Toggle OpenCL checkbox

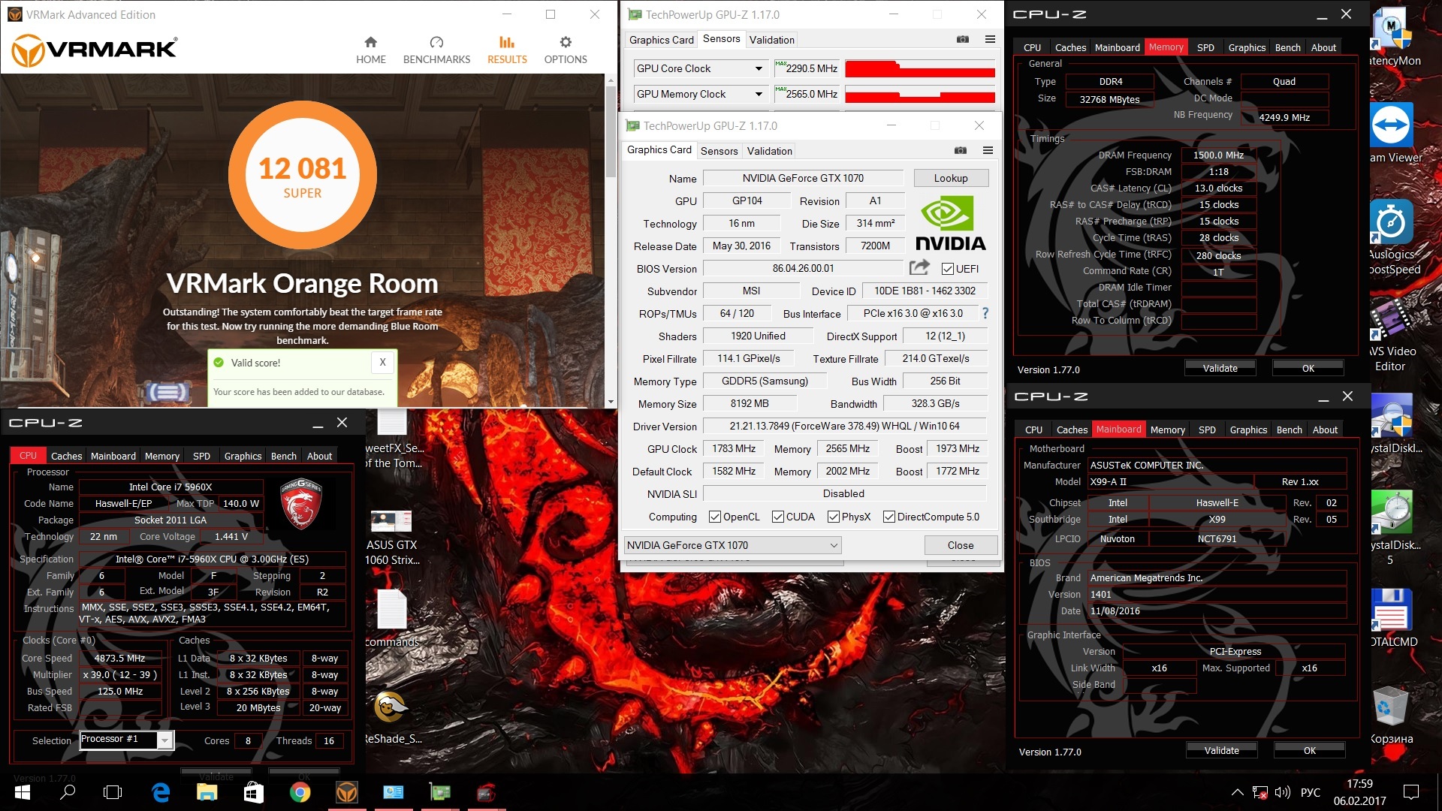[x=715, y=517]
